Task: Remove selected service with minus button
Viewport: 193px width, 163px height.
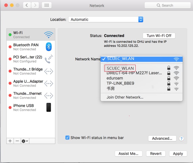Action: point(17,141)
